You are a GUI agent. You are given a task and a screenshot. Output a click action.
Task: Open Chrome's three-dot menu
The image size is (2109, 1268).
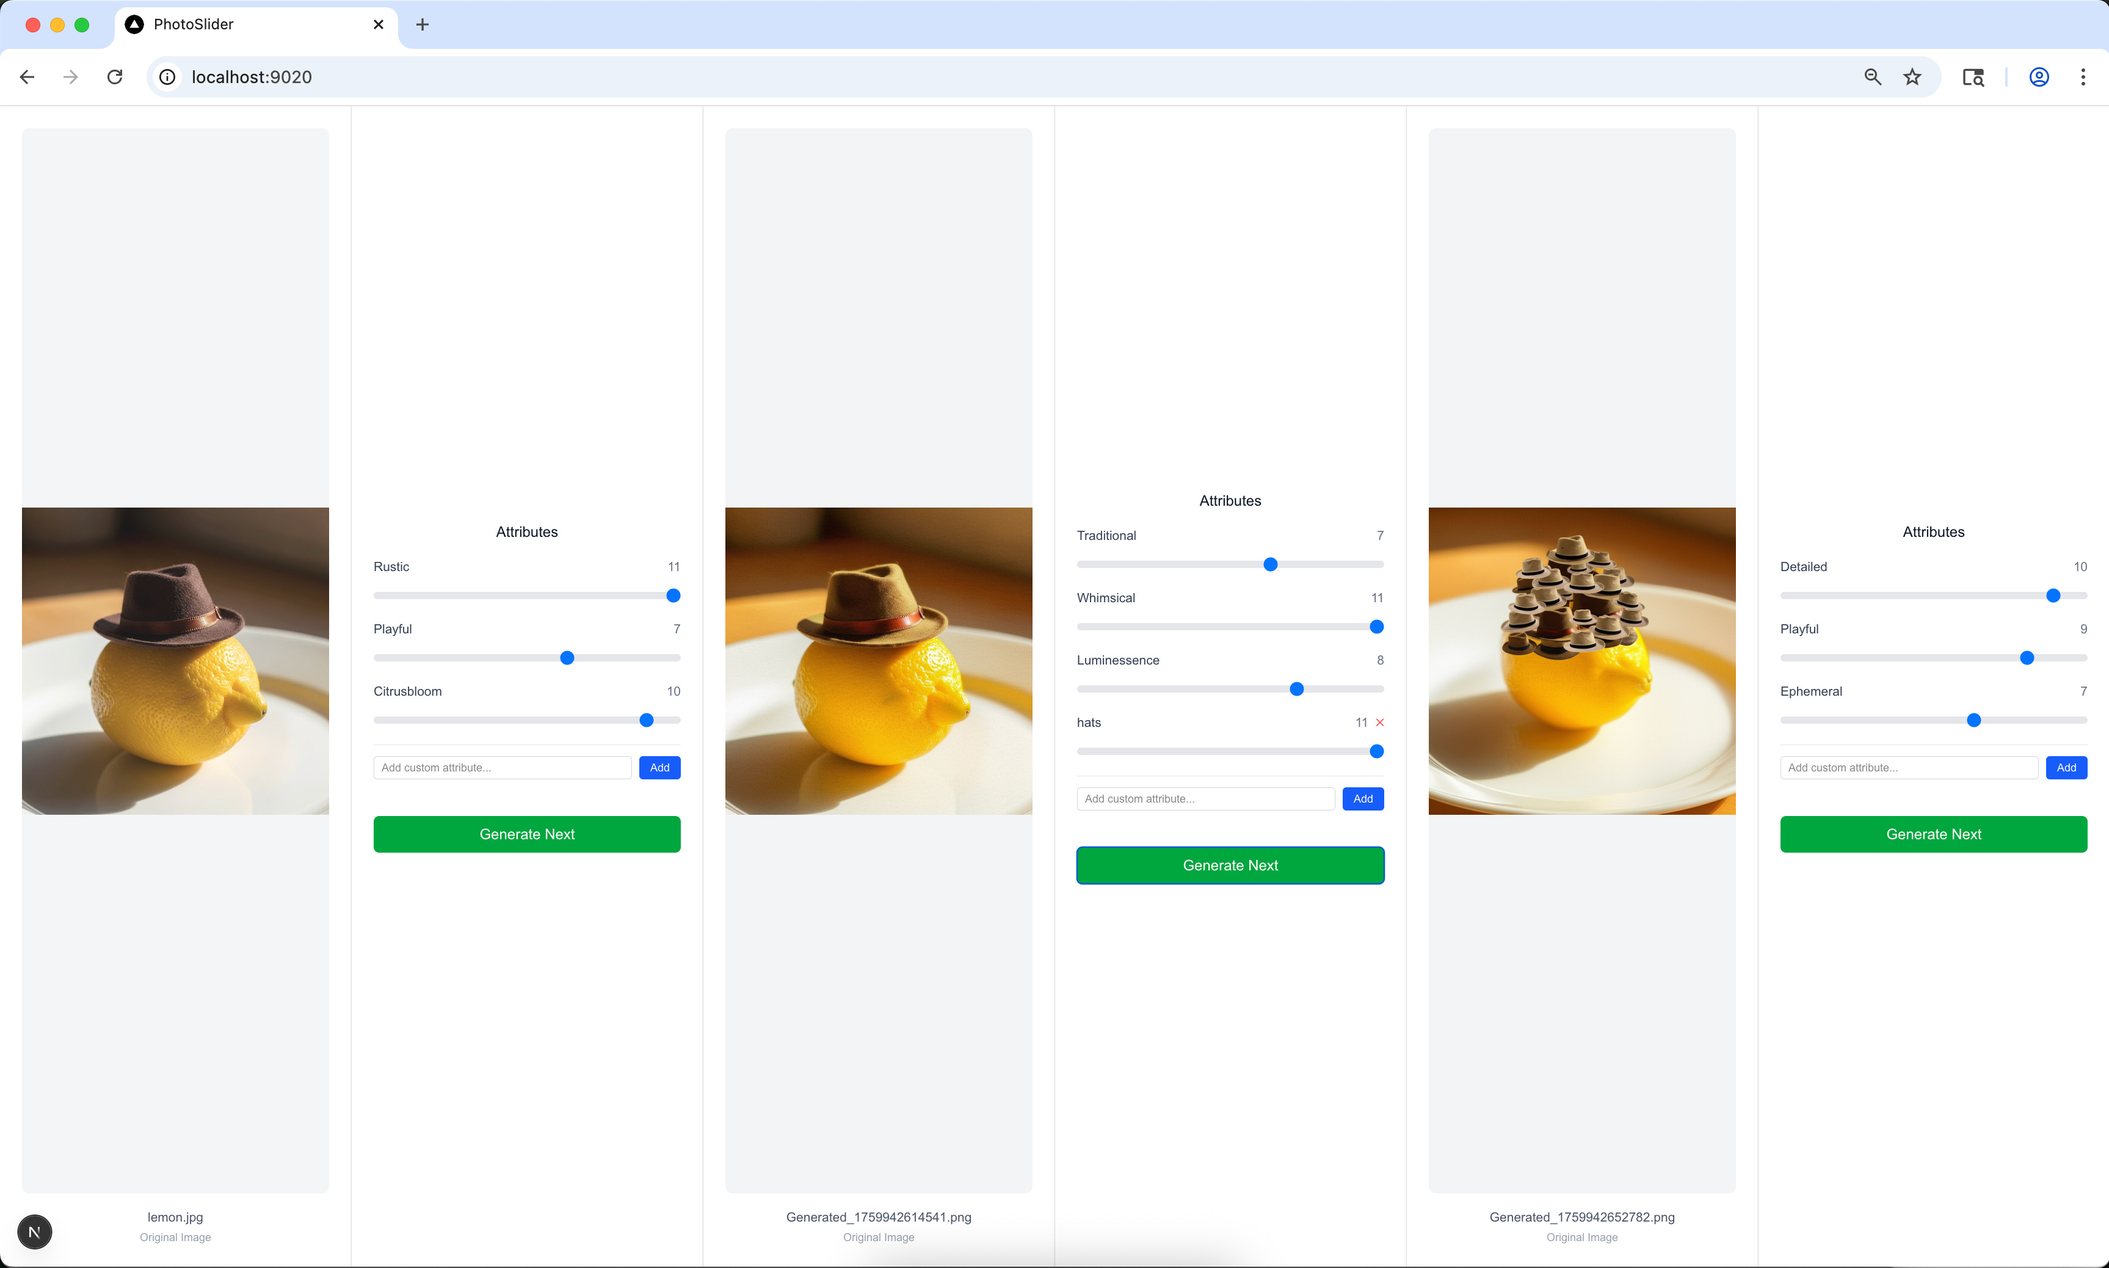tap(2083, 77)
